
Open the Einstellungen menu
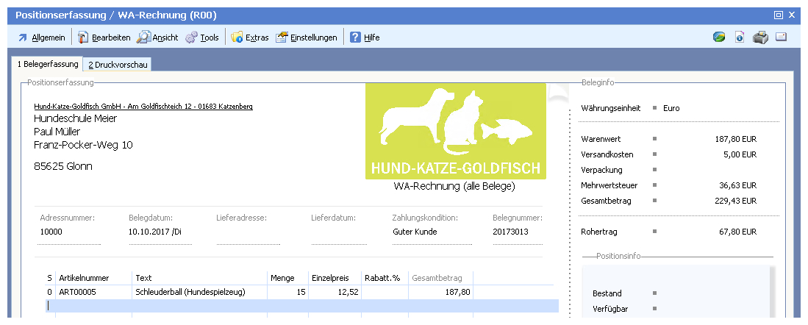point(307,37)
